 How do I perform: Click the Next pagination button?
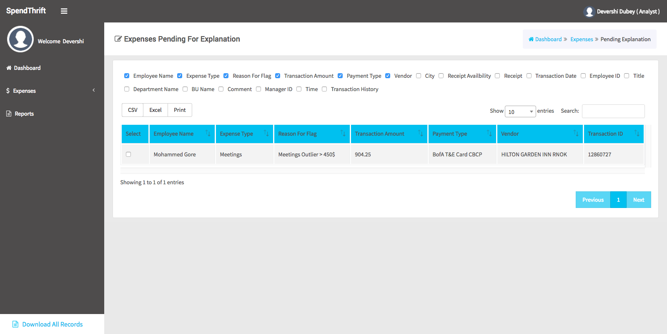pos(639,200)
